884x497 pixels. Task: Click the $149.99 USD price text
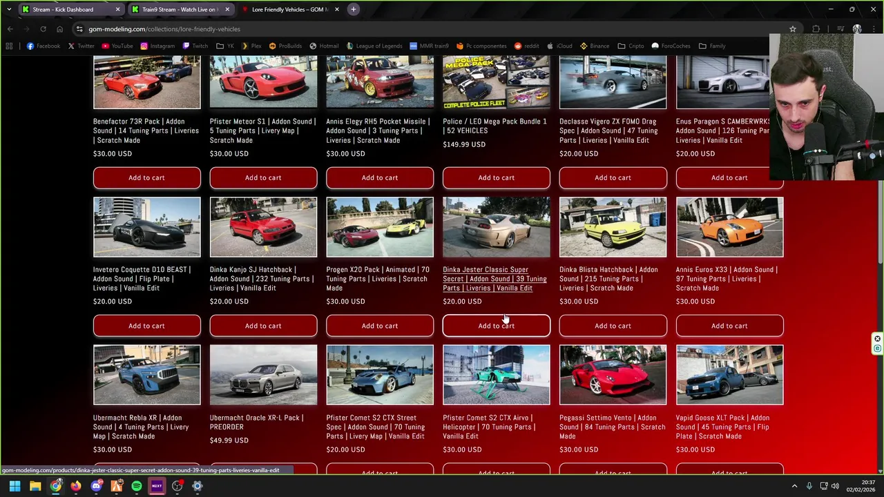464,144
